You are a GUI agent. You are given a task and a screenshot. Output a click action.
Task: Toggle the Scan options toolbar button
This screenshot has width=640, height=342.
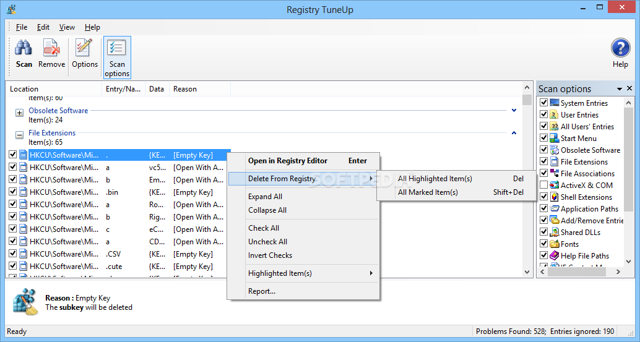(x=117, y=57)
